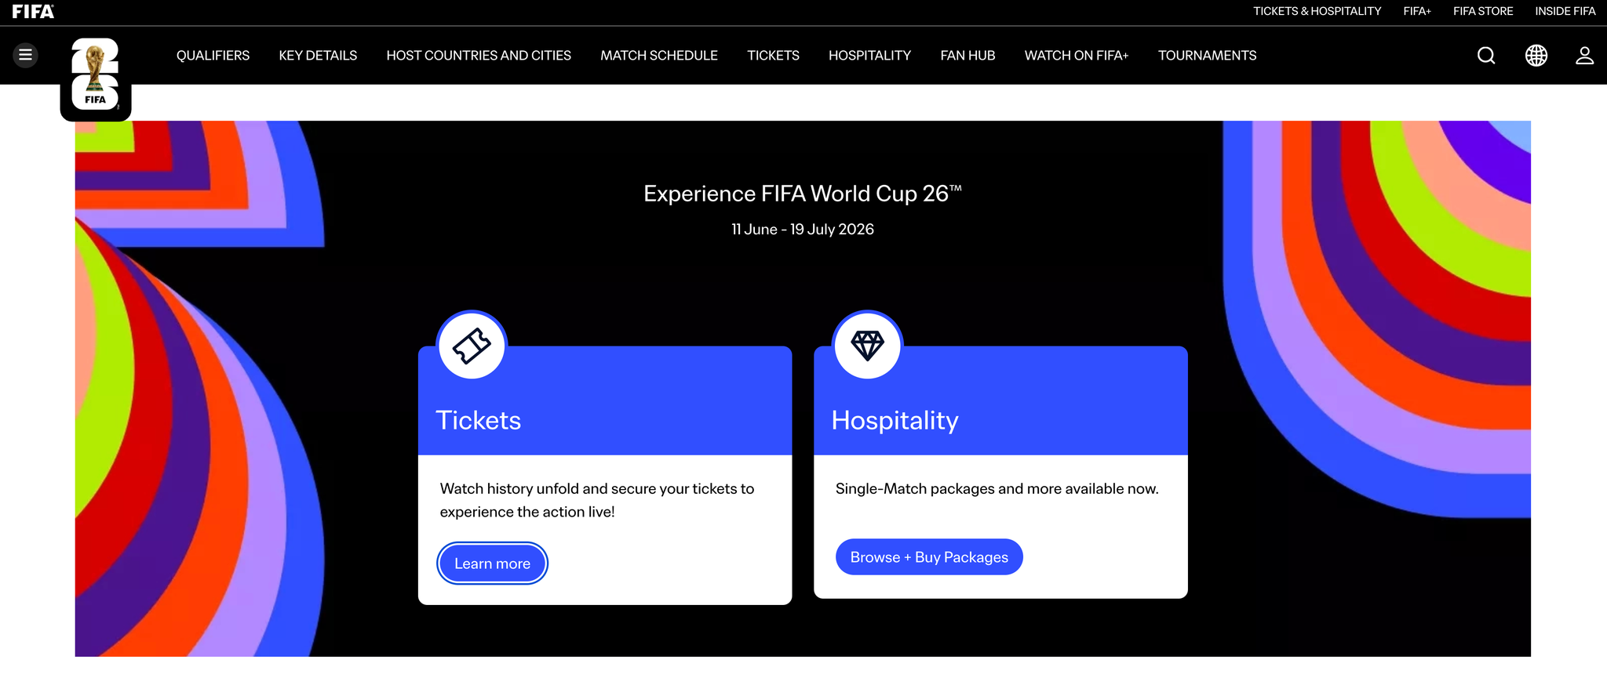Select Tickets in the navigation bar

pos(773,56)
